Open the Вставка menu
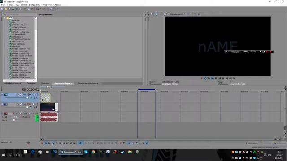Screen dimensions: 287x161 [24, 5]
